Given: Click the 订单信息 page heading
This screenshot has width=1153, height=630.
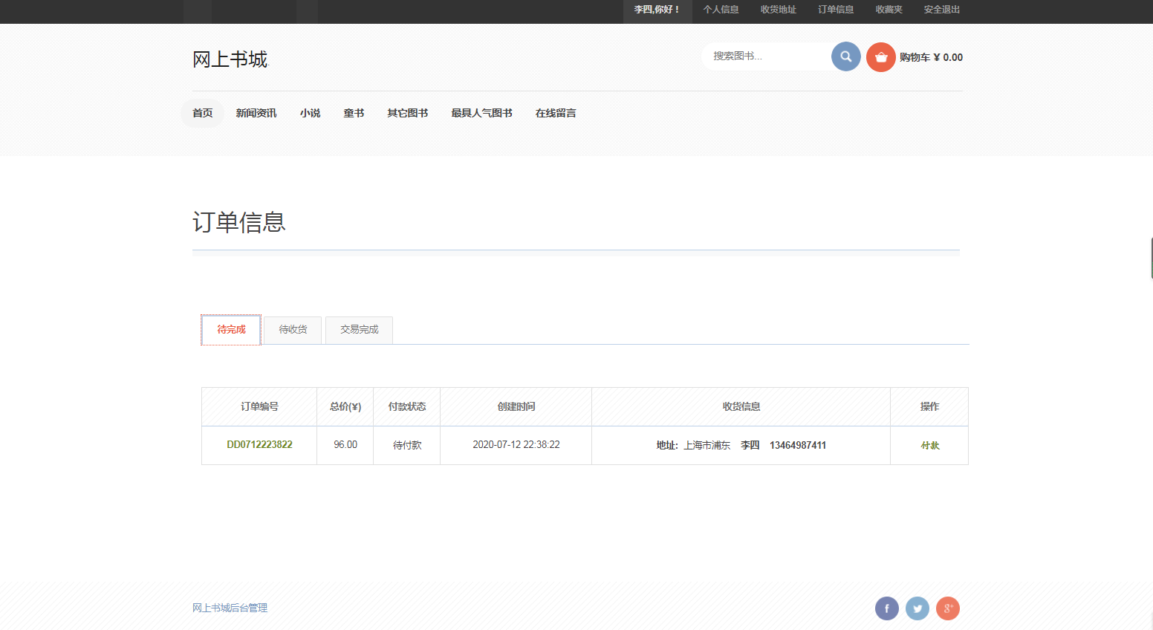Looking at the screenshot, I should pyautogui.click(x=239, y=222).
